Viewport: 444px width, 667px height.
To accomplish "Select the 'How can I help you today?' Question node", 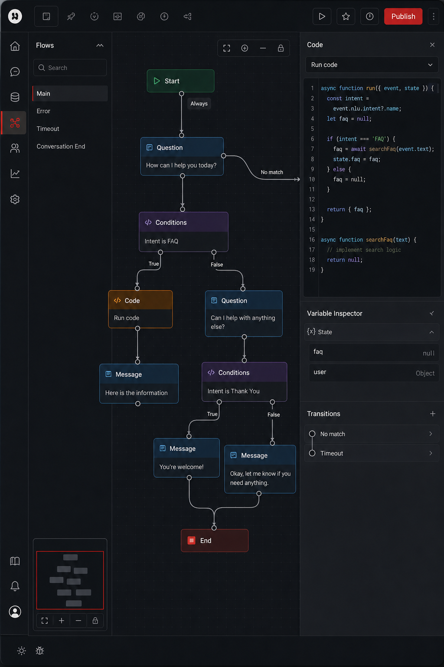I will 182,156.
